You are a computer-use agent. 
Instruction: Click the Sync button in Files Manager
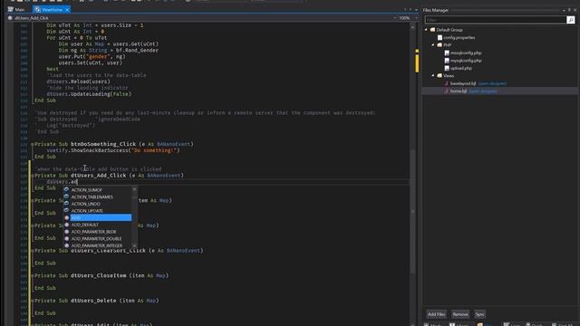(479, 314)
